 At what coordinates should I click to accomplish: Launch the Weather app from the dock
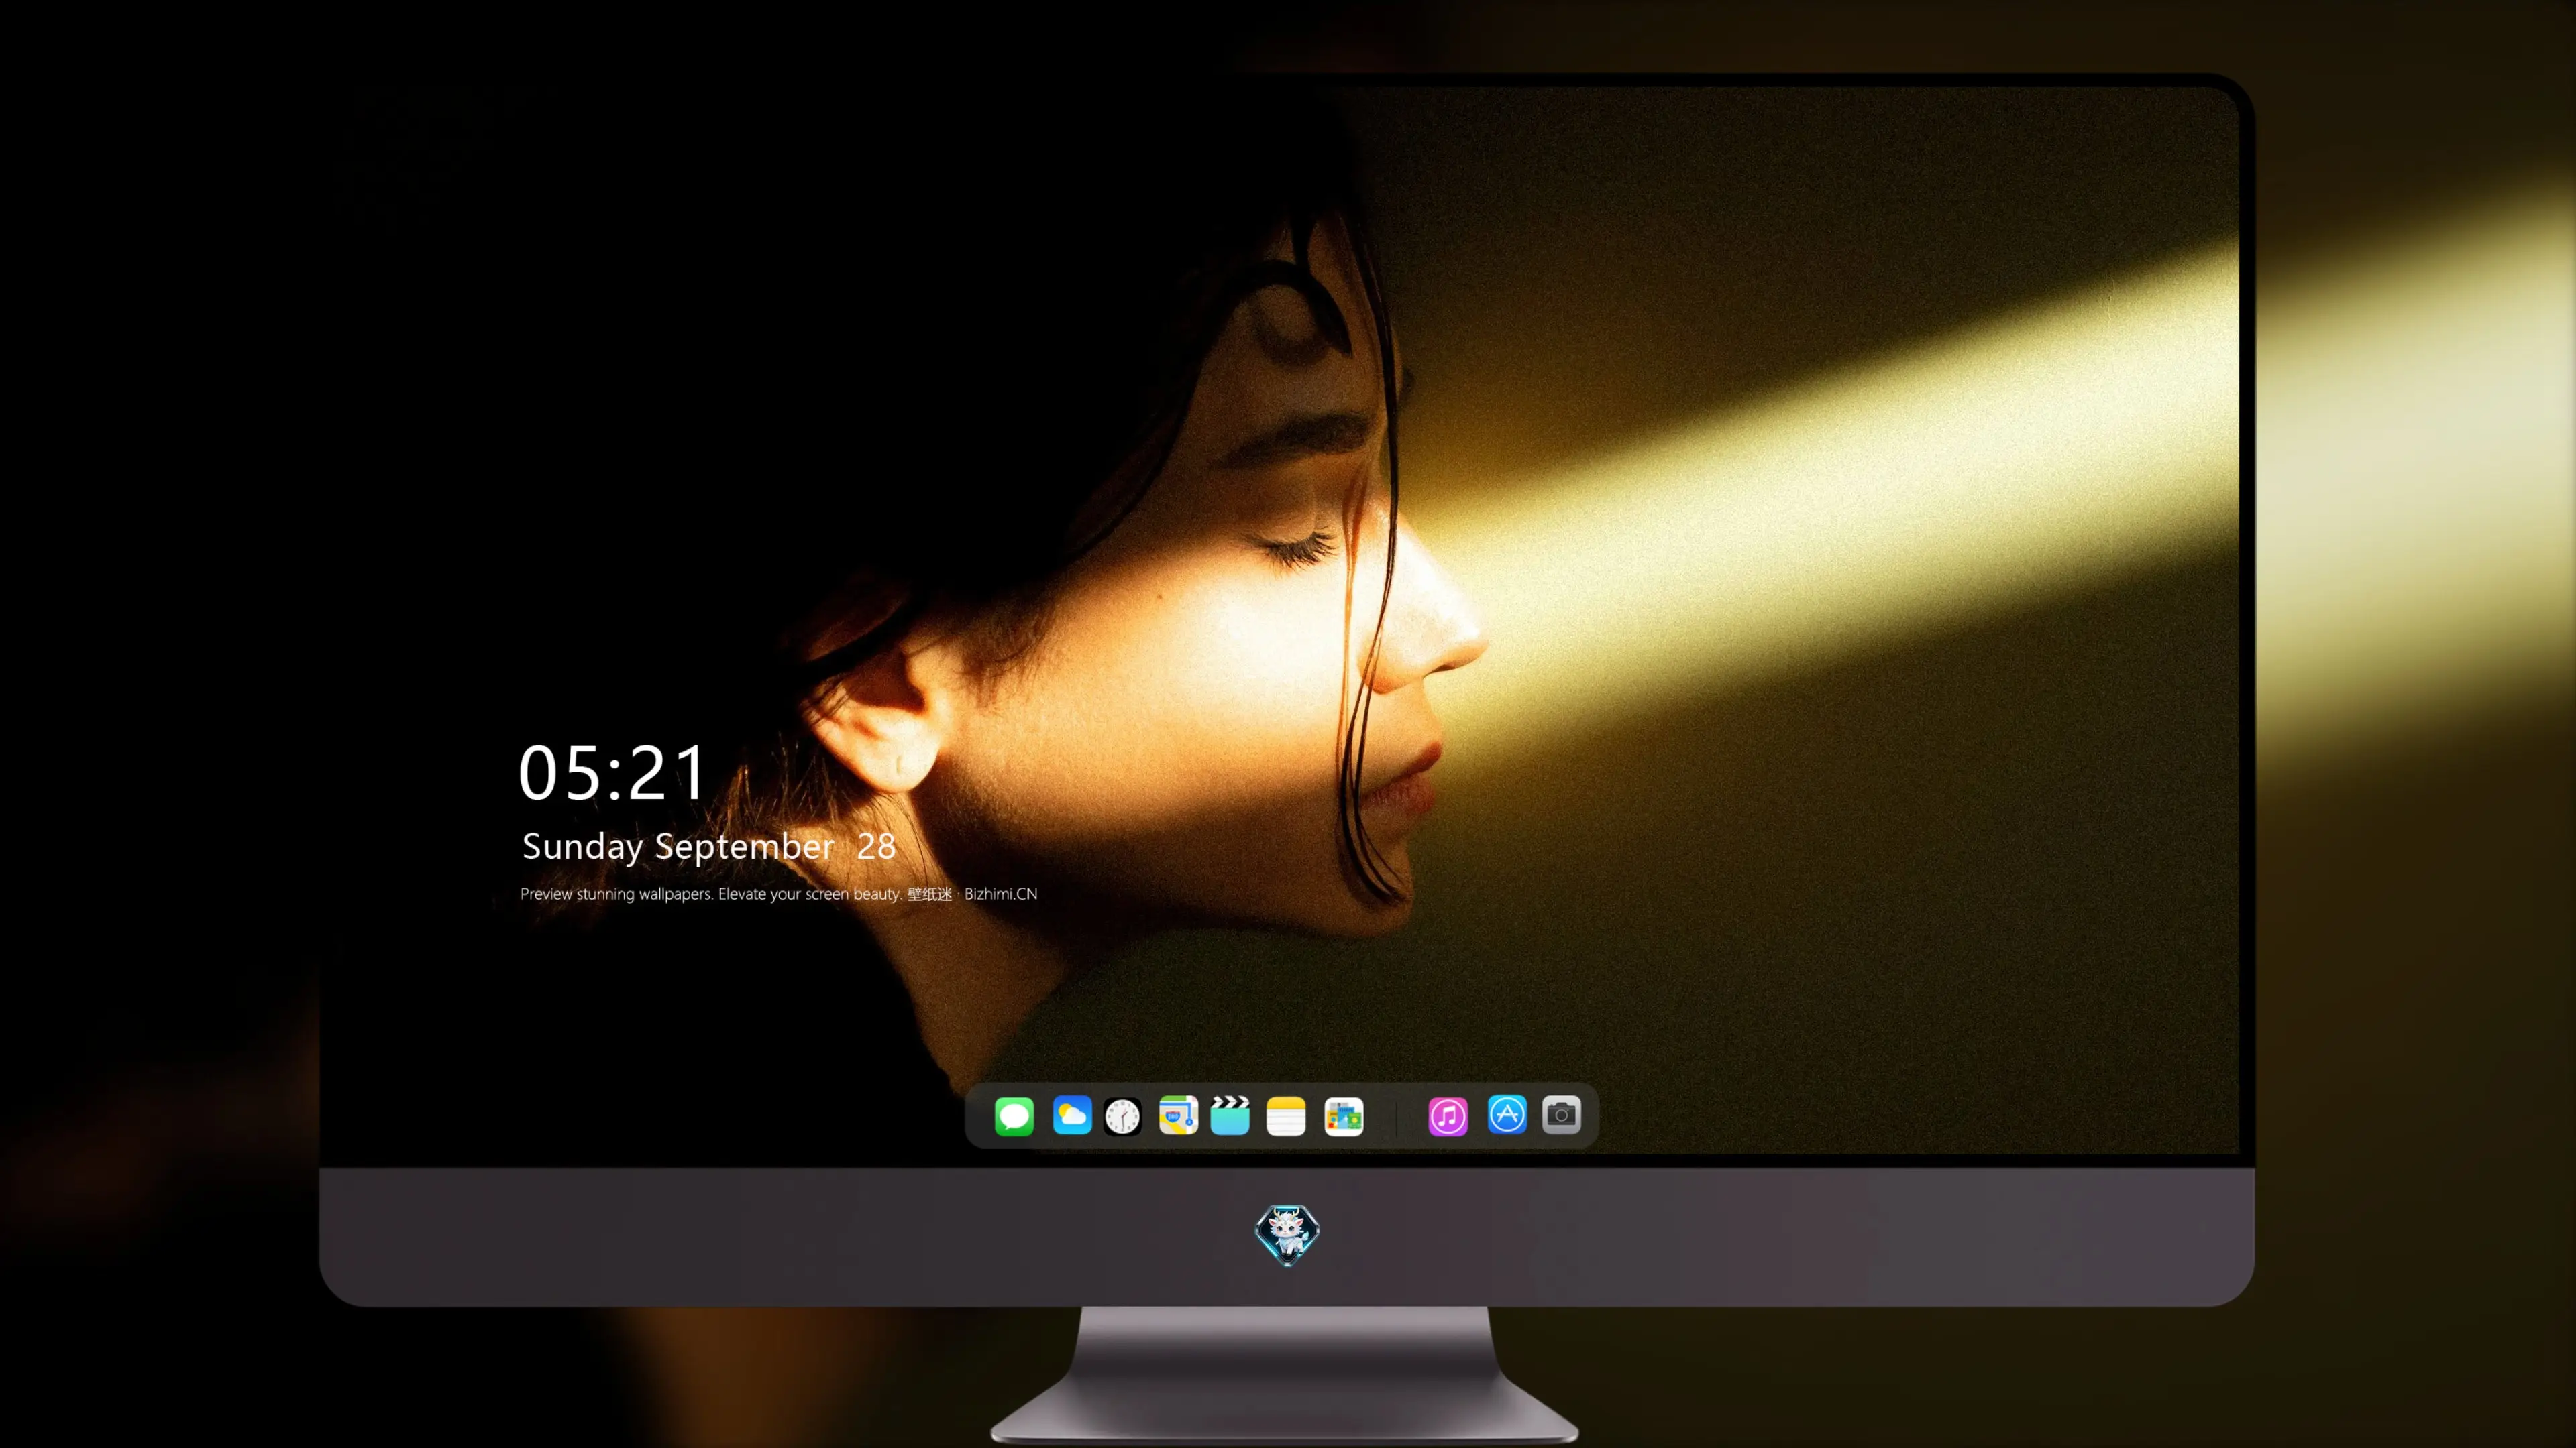point(1071,1115)
